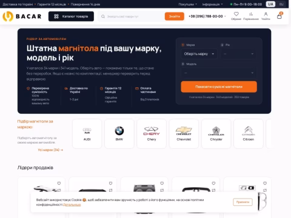
Task: Expand the Інформація menu
Action: click(x=212, y=4)
